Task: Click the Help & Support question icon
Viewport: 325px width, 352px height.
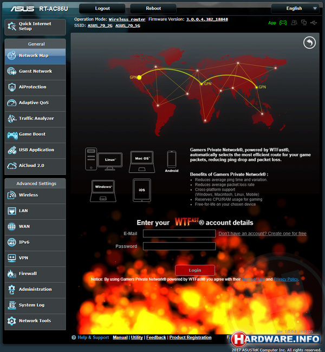Action: click(74, 337)
